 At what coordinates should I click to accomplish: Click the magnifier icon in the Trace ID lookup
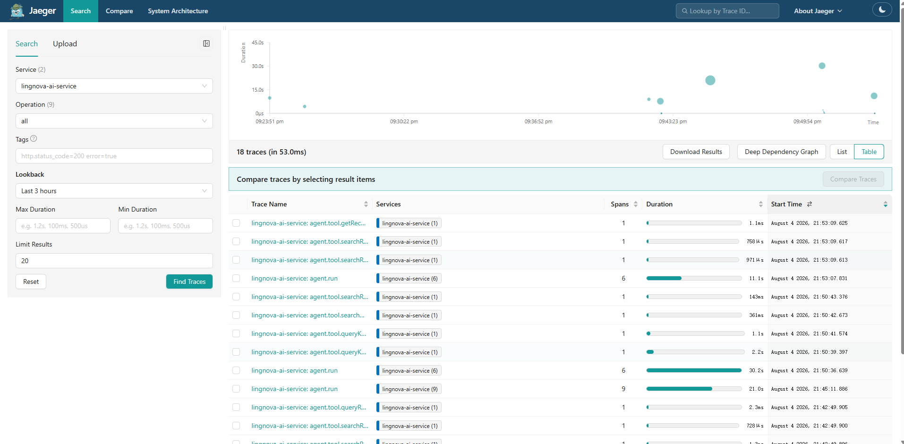(684, 11)
